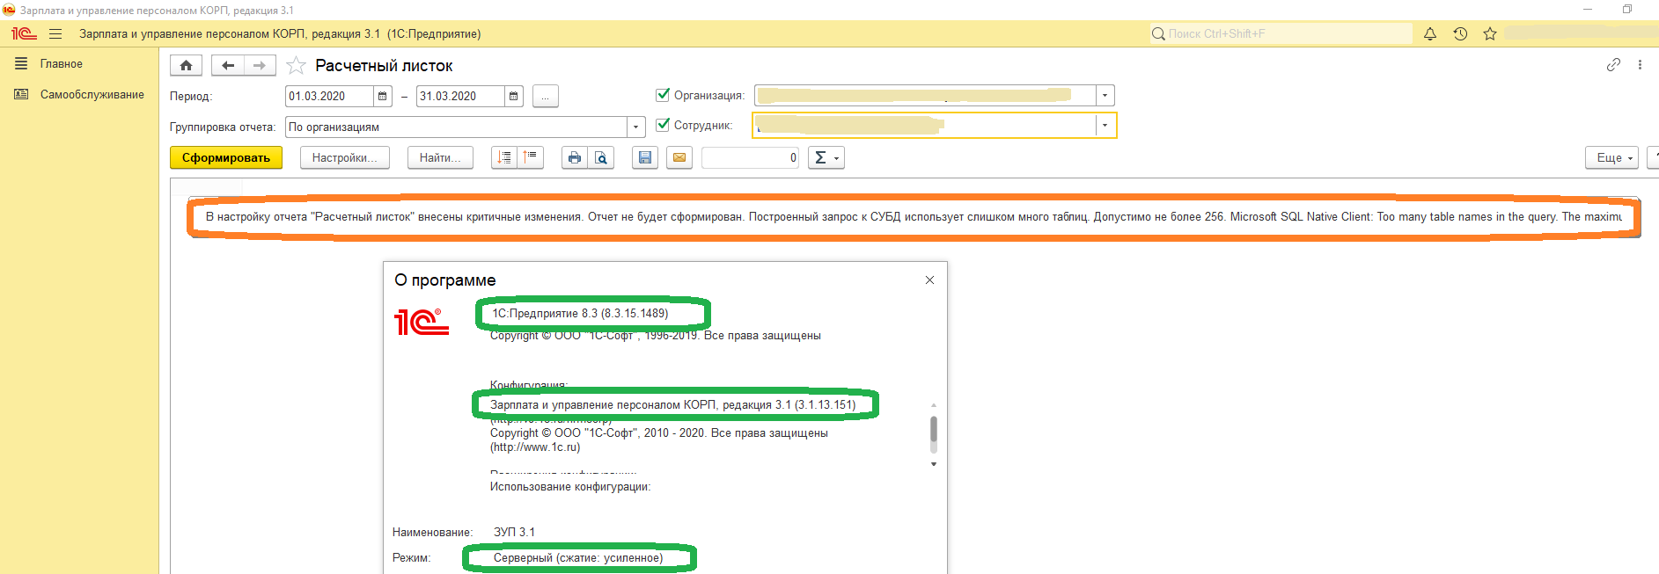Click the name value ЗУП 3.1
Viewport: 1659px width, 574px height.
[514, 533]
